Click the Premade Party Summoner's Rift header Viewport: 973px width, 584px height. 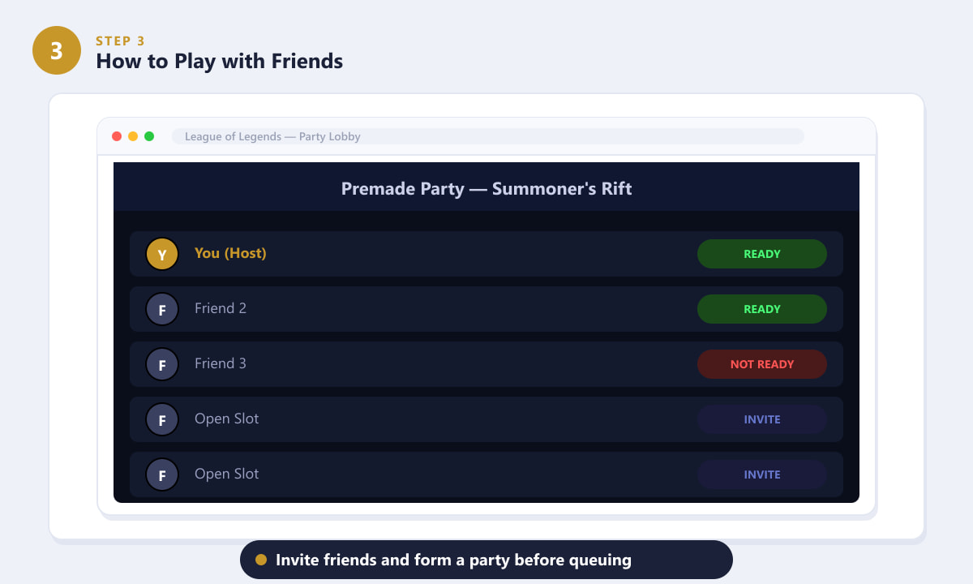(x=486, y=189)
